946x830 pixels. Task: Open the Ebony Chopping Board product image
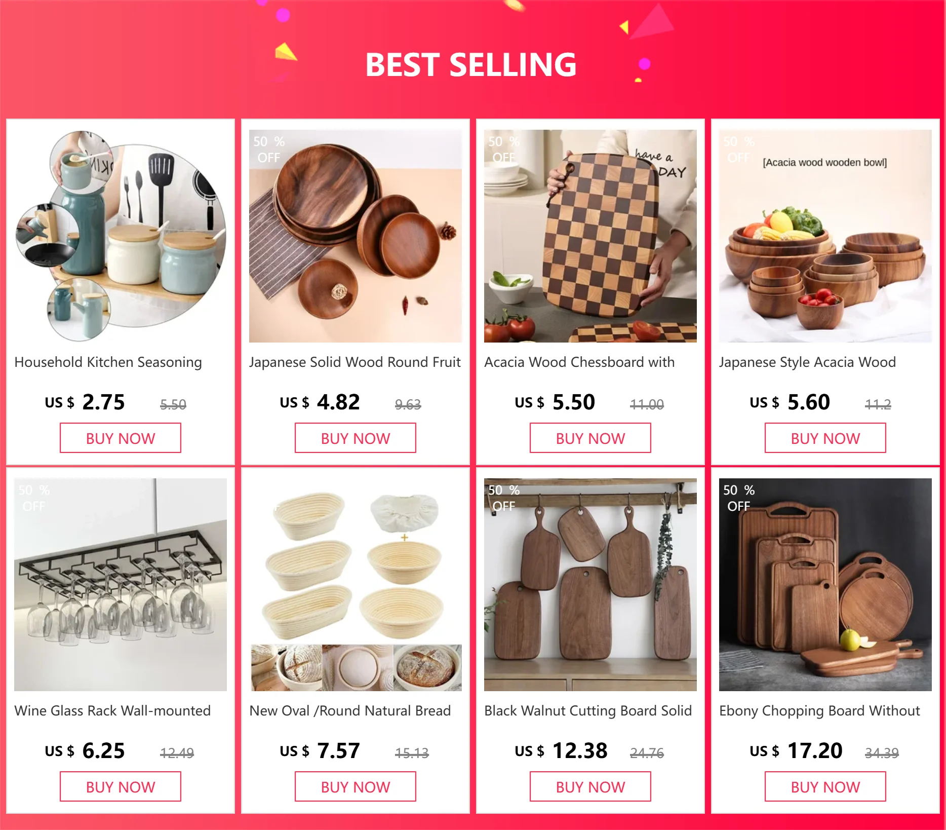click(x=825, y=585)
